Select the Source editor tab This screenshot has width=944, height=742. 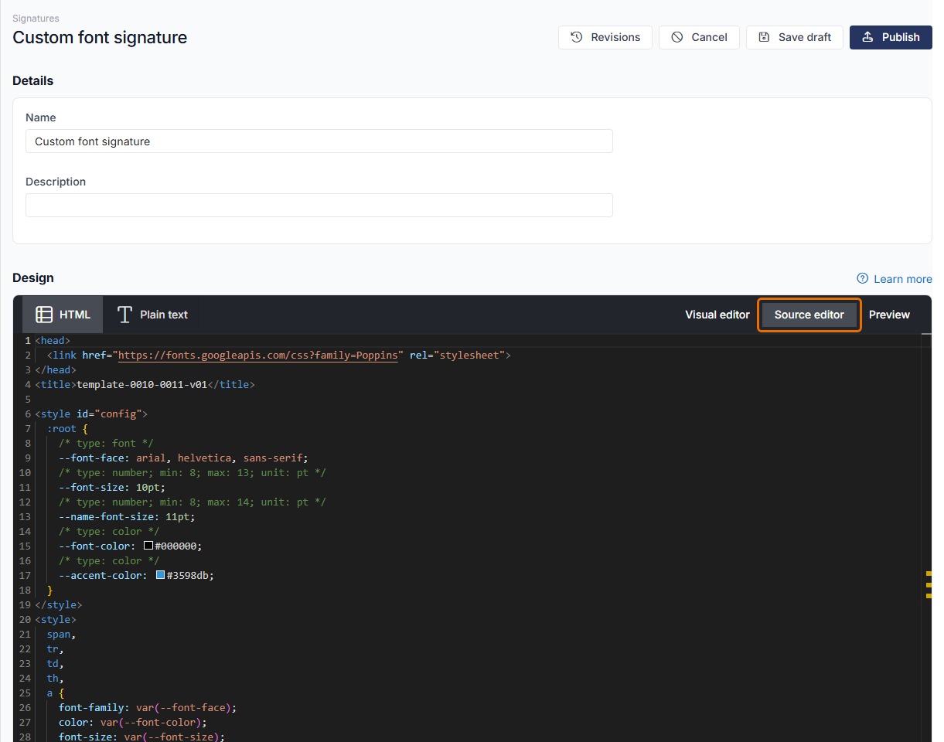(x=809, y=315)
